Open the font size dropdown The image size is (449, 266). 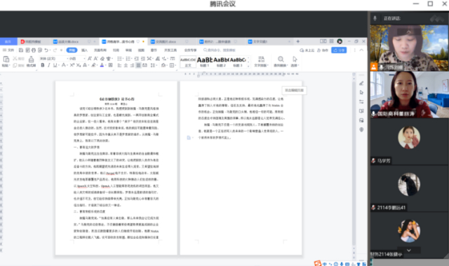click(x=84, y=59)
